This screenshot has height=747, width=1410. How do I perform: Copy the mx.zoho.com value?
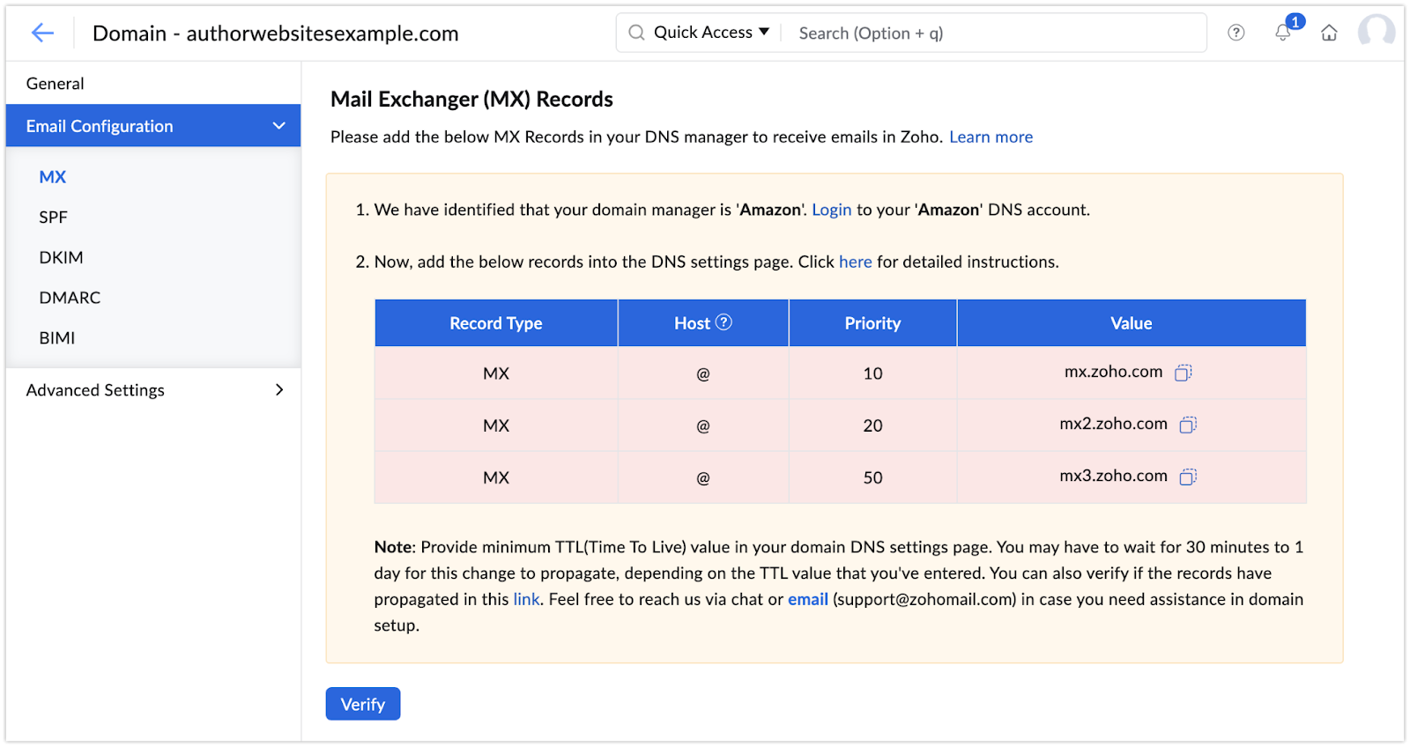pos(1184,373)
